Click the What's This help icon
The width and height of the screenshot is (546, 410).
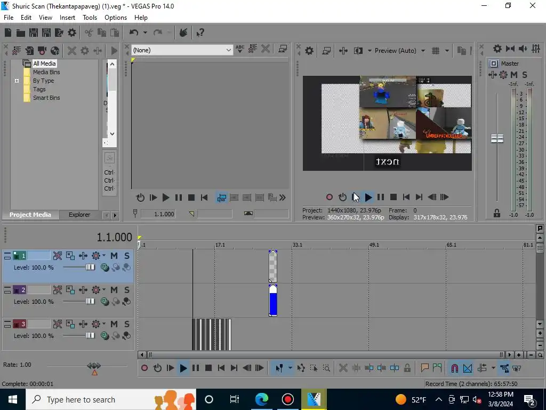[x=200, y=33]
